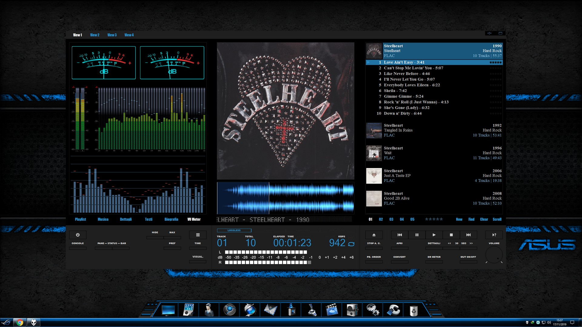
Task: Open the PB. Order selector
Action: 374,262
